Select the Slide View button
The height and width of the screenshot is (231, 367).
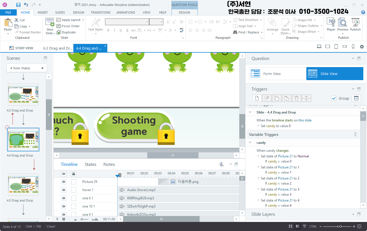335,74
